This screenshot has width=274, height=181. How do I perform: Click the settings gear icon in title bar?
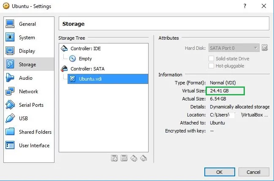coord(6,6)
